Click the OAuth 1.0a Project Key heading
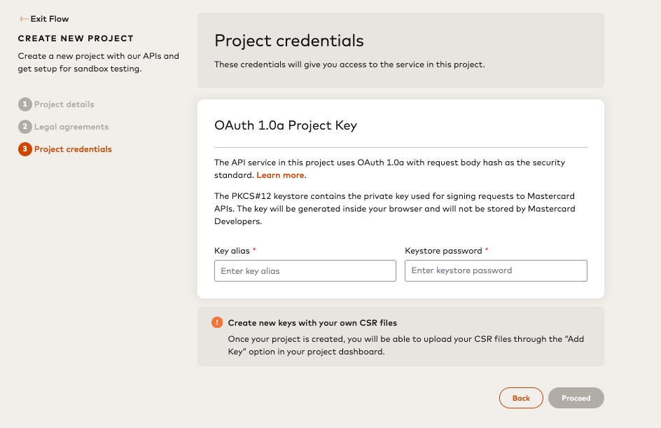This screenshot has width=661, height=428. (x=286, y=126)
